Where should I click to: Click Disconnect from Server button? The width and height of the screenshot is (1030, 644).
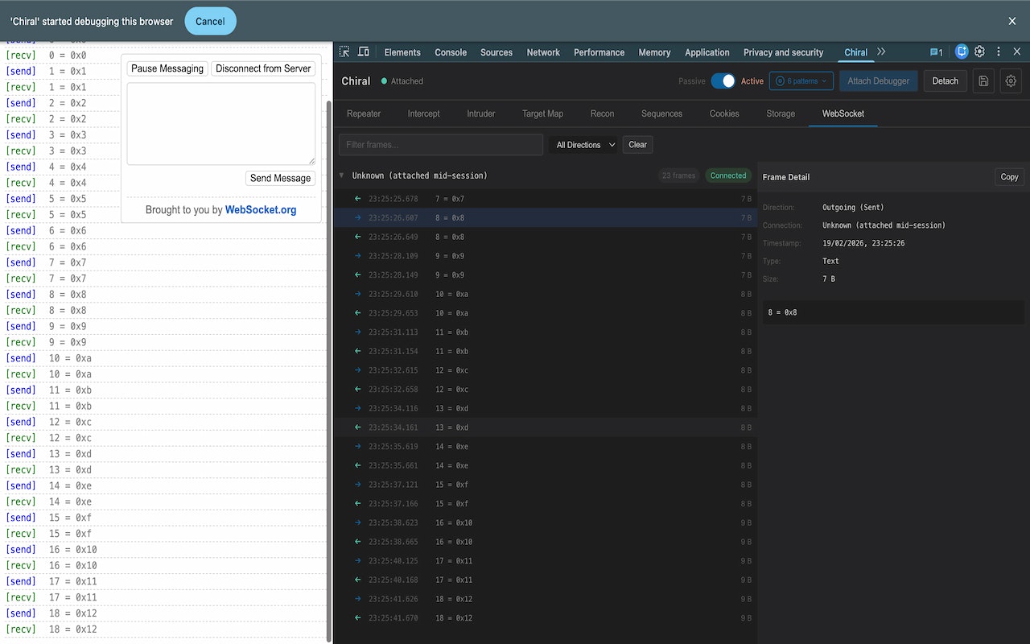pos(263,68)
